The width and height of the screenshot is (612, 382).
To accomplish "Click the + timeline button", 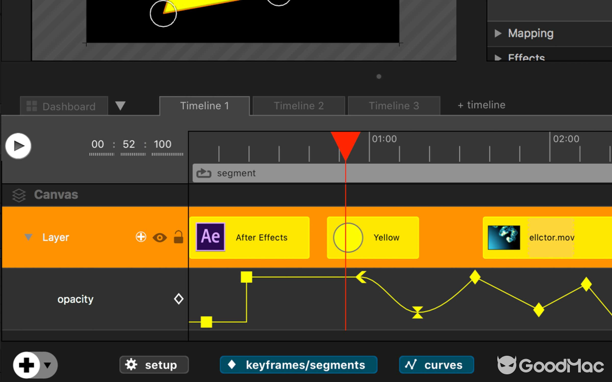I will (481, 105).
